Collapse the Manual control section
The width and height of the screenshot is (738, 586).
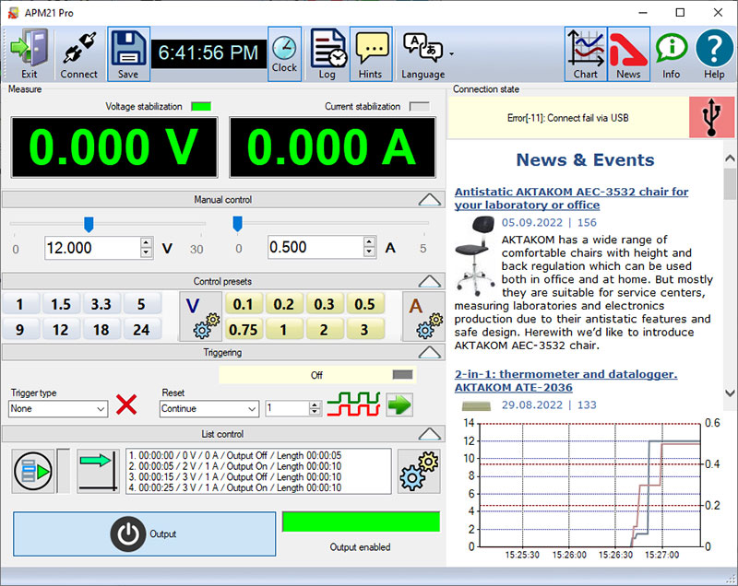[429, 199]
